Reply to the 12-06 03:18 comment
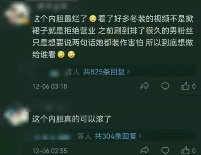201x155 pixels. (165, 86)
